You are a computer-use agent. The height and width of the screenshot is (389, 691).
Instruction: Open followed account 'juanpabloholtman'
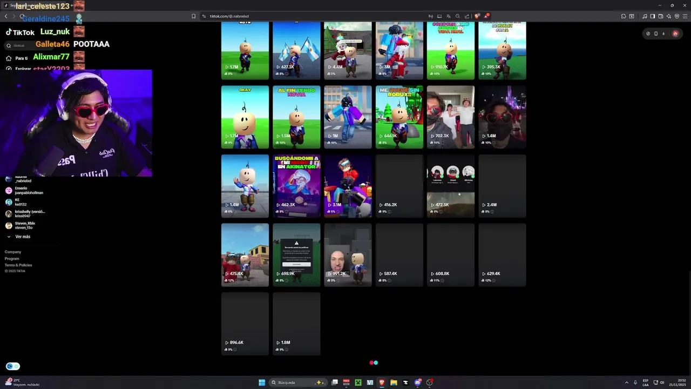pyautogui.click(x=24, y=190)
